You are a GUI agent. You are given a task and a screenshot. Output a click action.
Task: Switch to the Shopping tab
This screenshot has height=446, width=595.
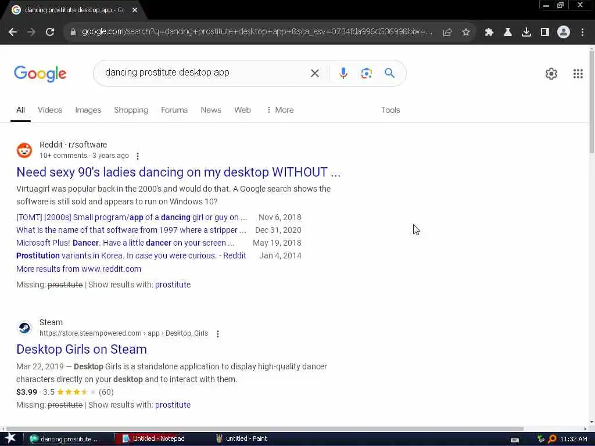[131, 110]
